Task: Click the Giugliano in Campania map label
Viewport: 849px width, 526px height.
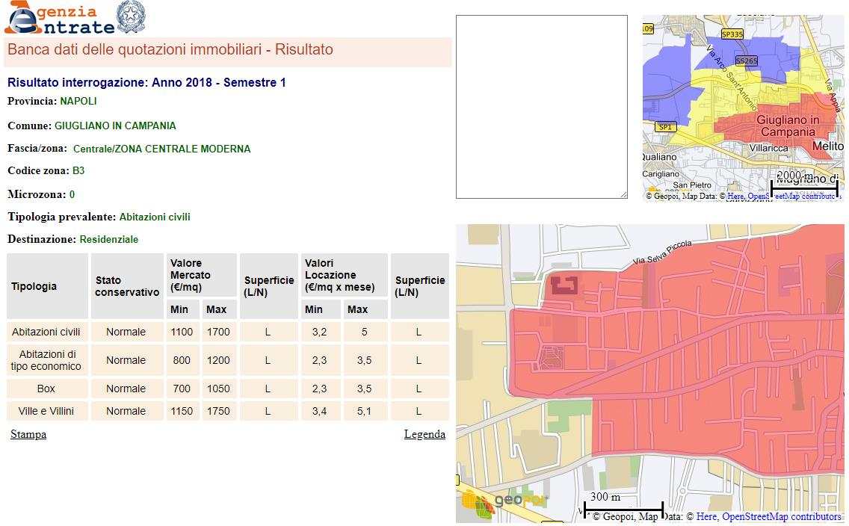Action: point(787,126)
